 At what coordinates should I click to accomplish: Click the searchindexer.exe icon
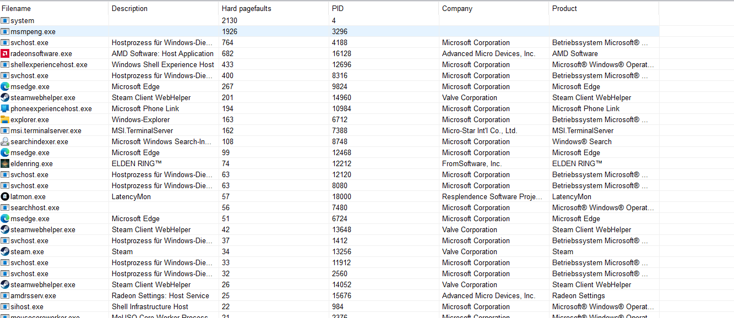pyautogui.click(x=5, y=141)
